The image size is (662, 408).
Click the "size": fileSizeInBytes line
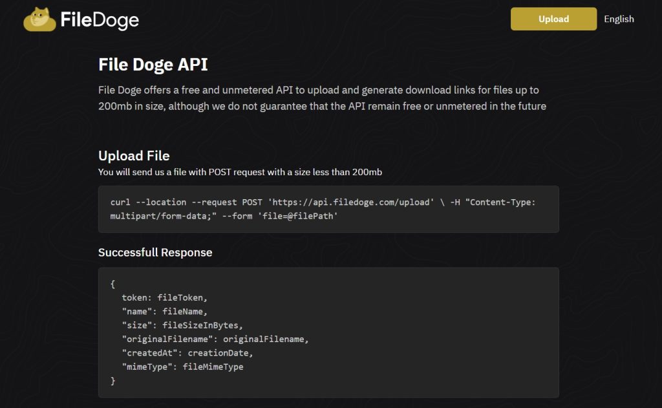pyautogui.click(x=182, y=326)
